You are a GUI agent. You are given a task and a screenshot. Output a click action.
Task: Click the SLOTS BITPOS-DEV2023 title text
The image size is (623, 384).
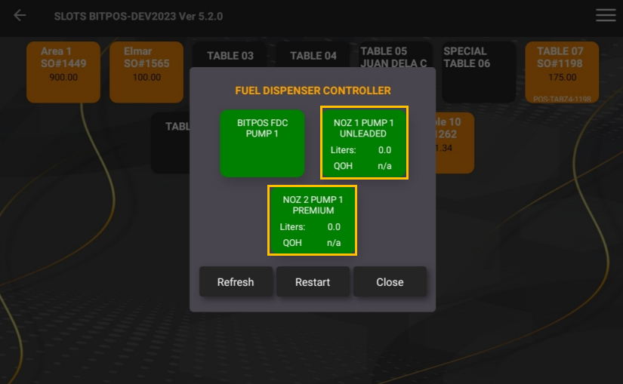(138, 16)
